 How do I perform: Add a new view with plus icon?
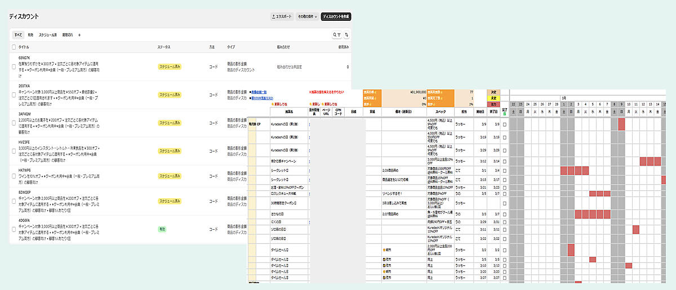click(79, 35)
